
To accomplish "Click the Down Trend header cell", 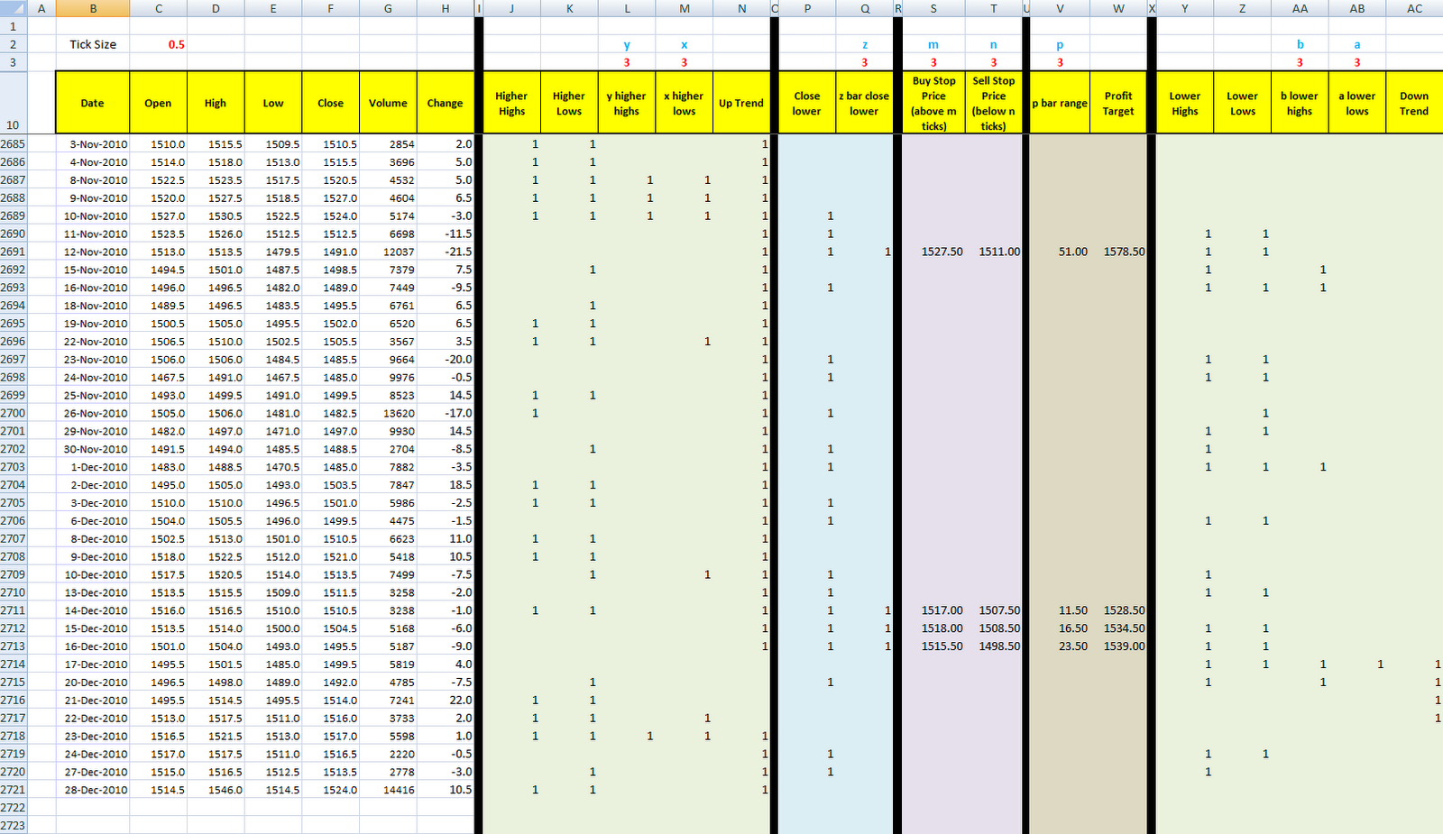I will (x=1414, y=102).
